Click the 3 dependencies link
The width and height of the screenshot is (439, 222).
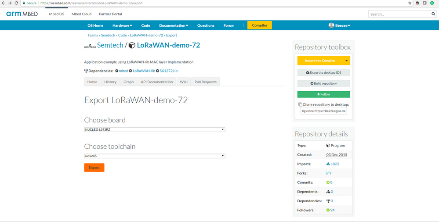click(332, 201)
